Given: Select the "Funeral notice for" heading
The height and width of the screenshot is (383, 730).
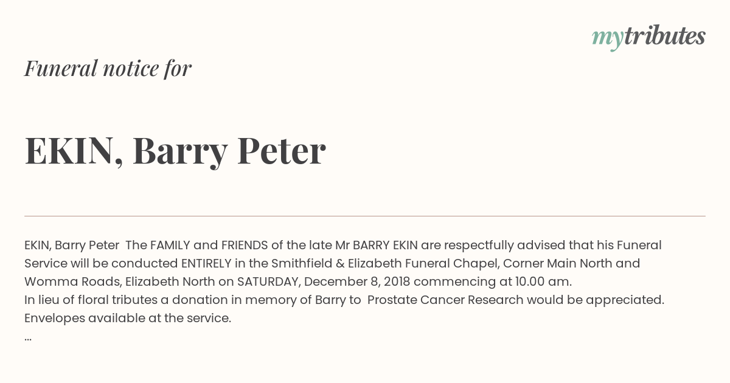Looking at the screenshot, I should click(108, 68).
